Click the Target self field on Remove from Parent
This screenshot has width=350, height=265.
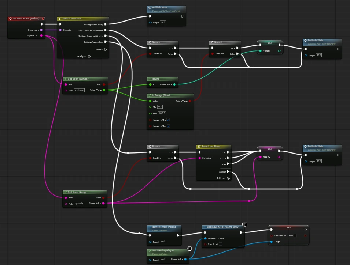tap(163, 242)
